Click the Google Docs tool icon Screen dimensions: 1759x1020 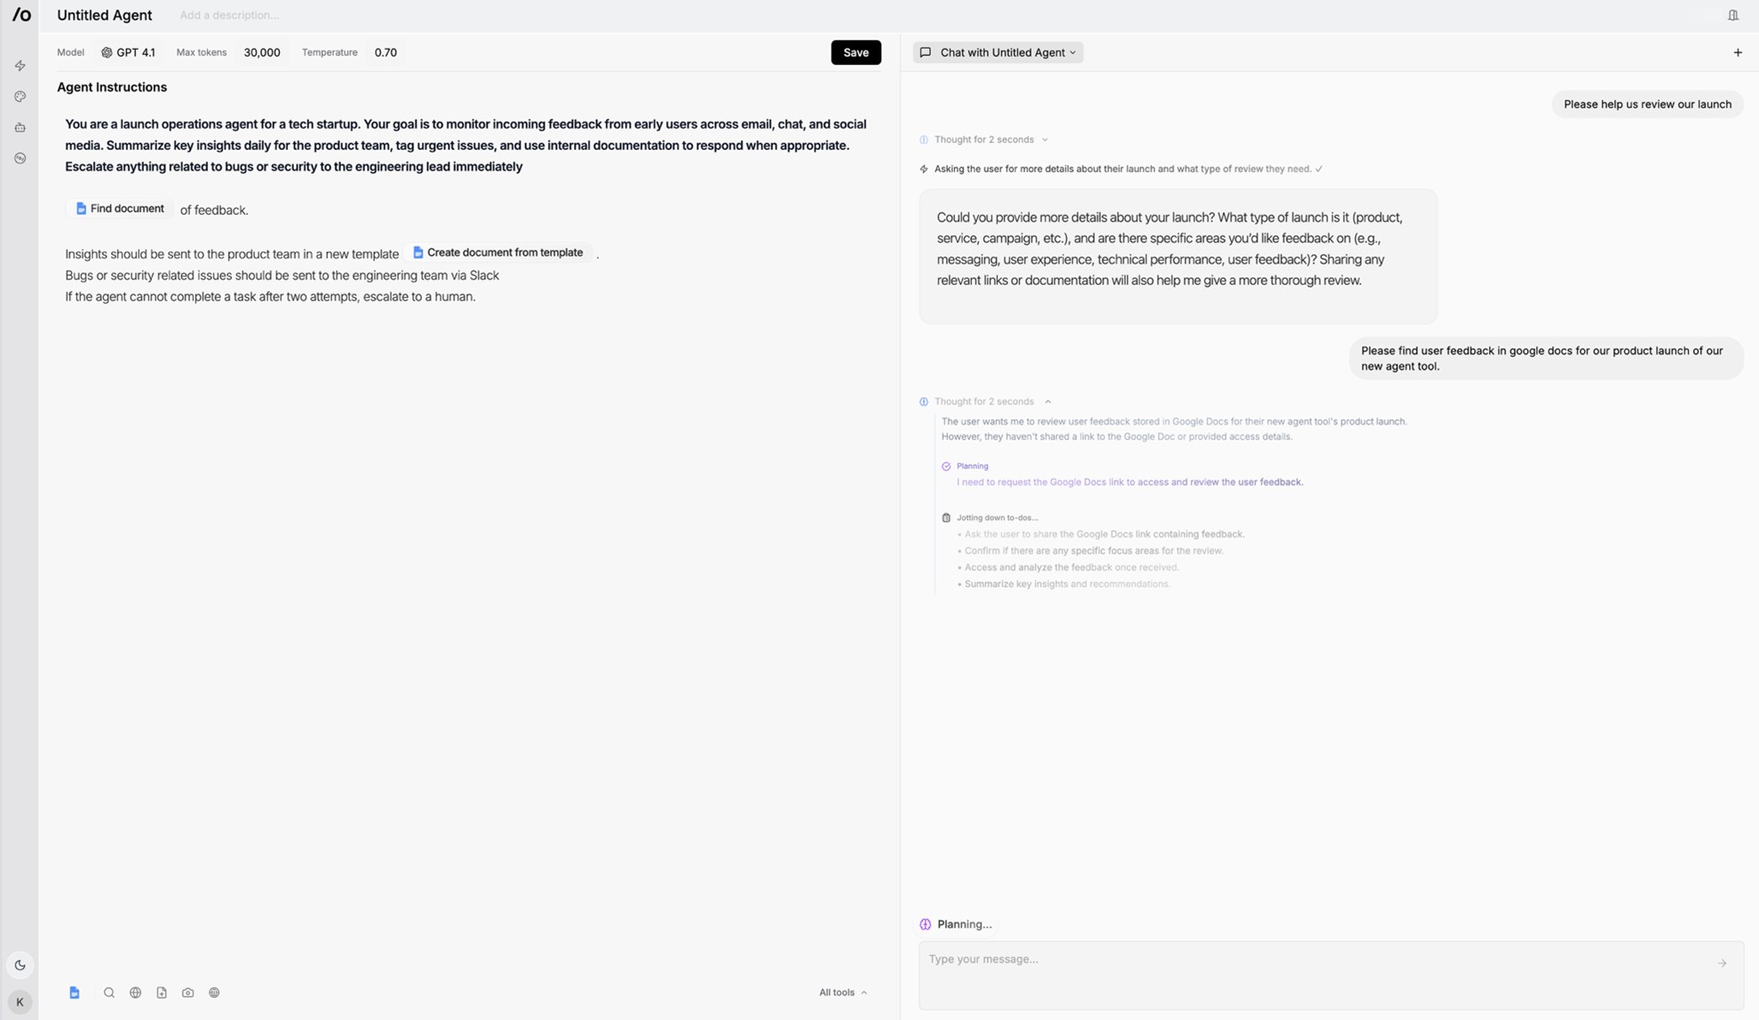(x=75, y=992)
